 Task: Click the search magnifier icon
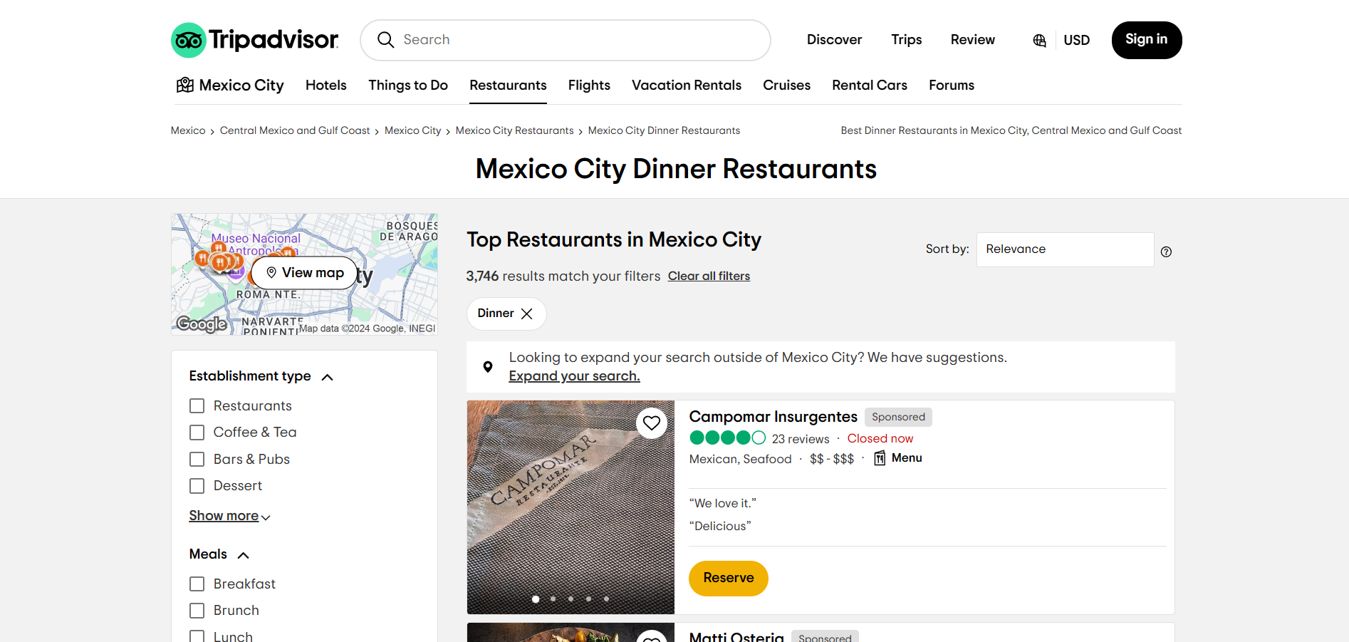pos(385,40)
